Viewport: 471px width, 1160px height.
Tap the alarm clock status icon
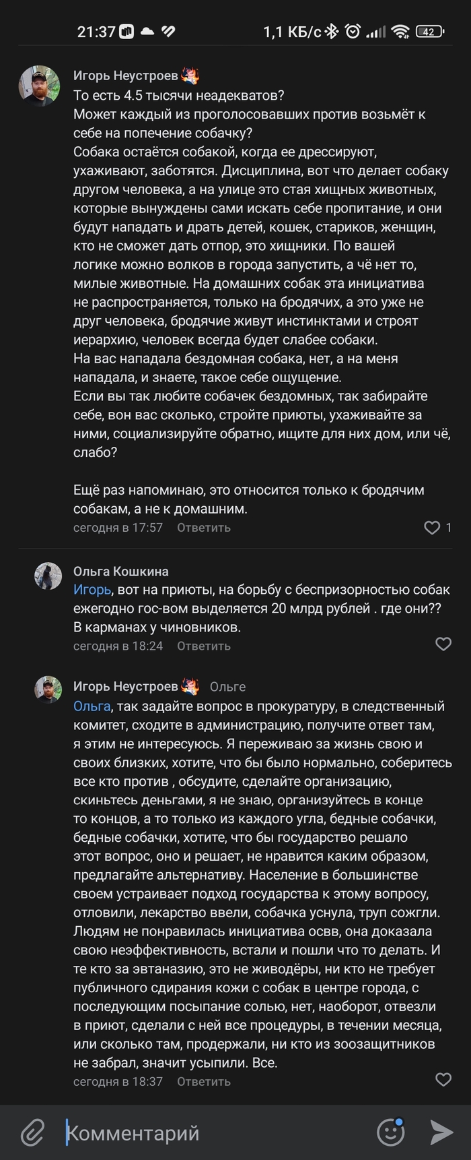coord(353,32)
